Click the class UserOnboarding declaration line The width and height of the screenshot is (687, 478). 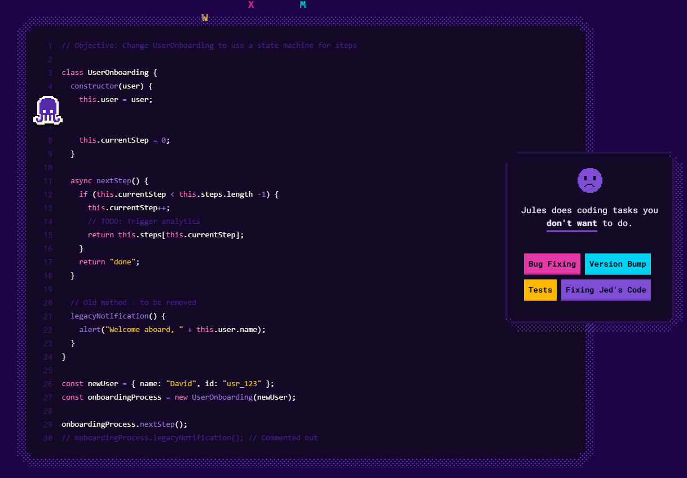109,73
